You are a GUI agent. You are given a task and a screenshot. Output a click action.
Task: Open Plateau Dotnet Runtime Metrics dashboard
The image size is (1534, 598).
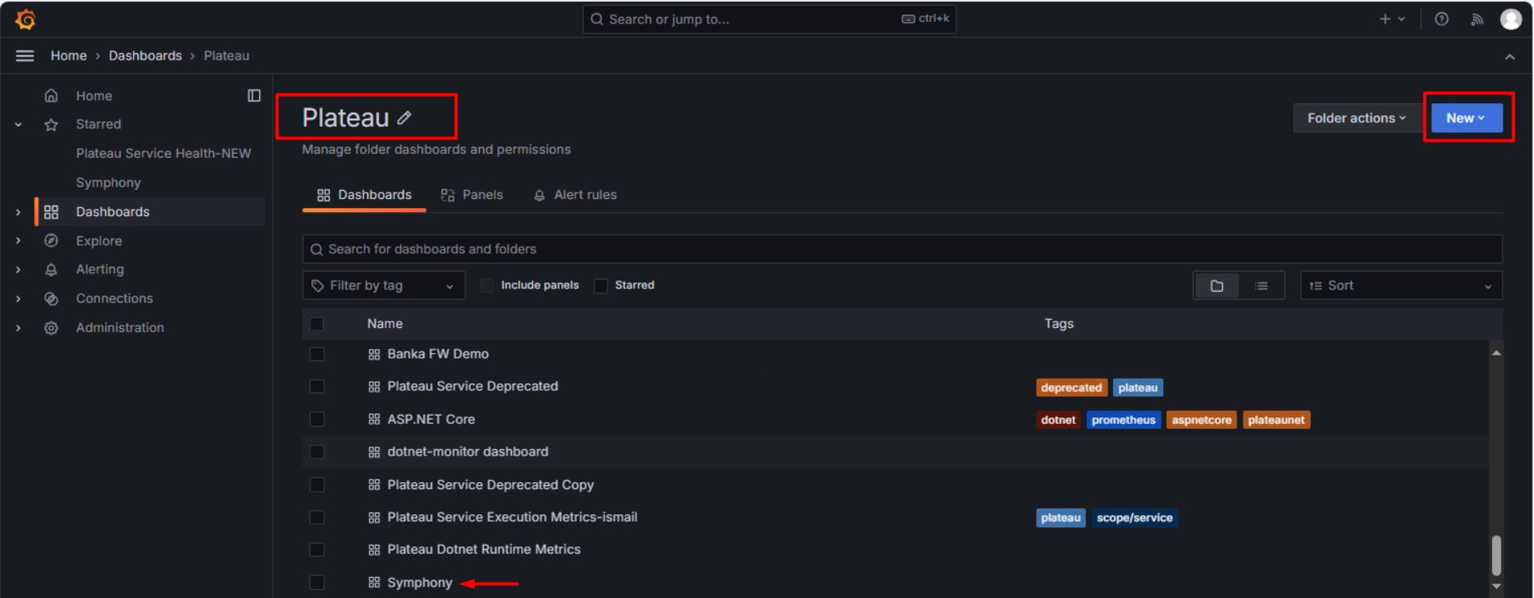click(484, 550)
